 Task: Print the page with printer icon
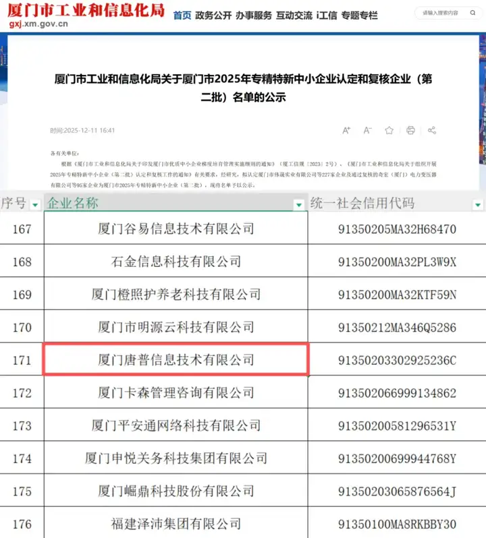coord(410,130)
